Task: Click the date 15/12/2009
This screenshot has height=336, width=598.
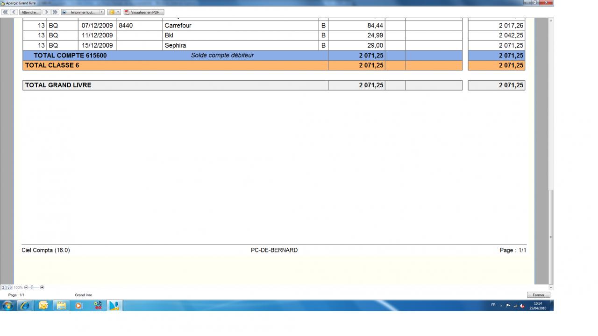Action: 97,45
